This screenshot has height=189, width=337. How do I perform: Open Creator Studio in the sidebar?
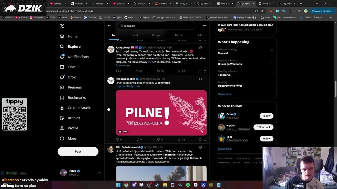point(76,108)
